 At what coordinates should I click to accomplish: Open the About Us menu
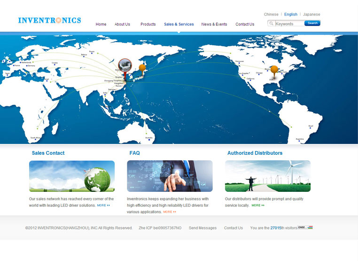pos(122,24)
